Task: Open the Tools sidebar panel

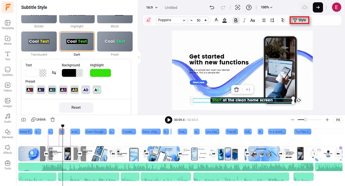Action: click(8, 165)
